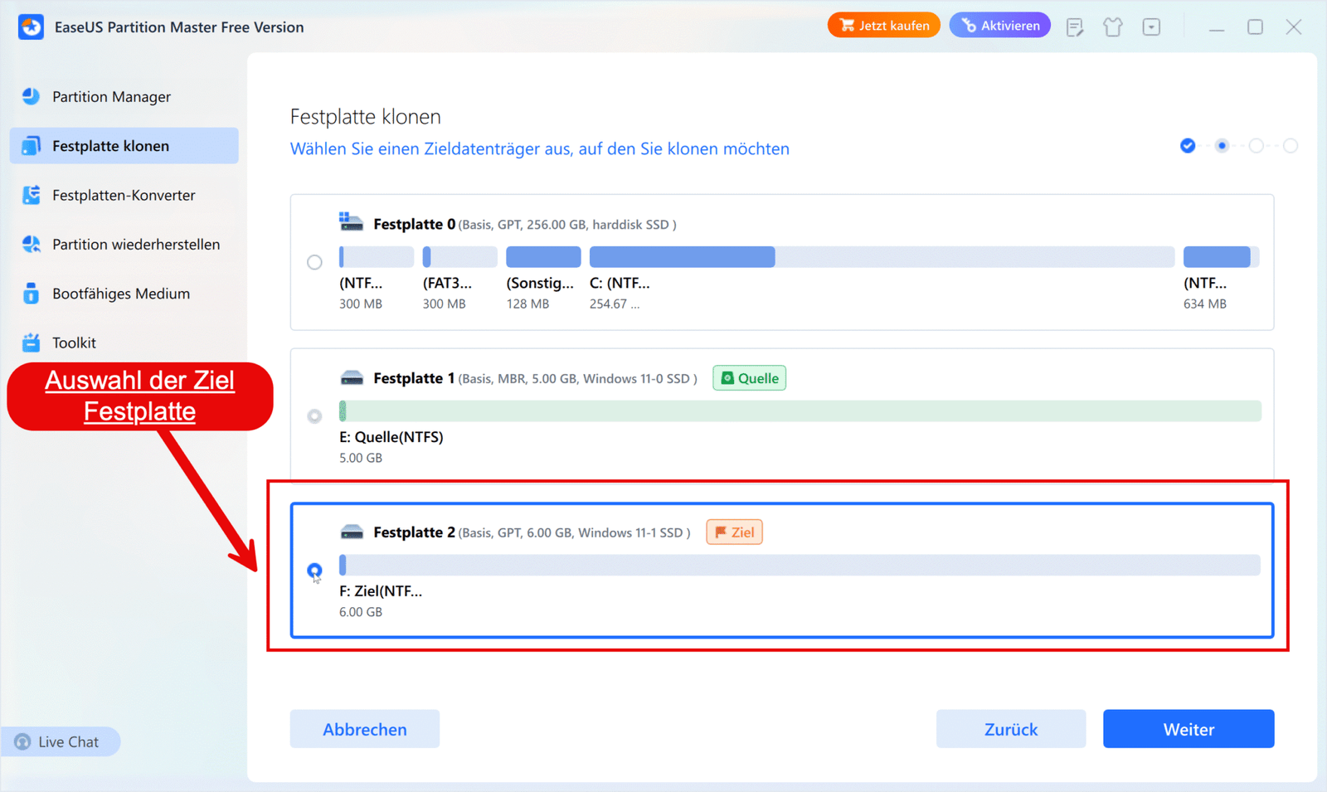Image resolution: width=1327 pixels, height=792 pixels.
Task: Select Festplatte 1 radio button
Action: click(x=314, y=415)
